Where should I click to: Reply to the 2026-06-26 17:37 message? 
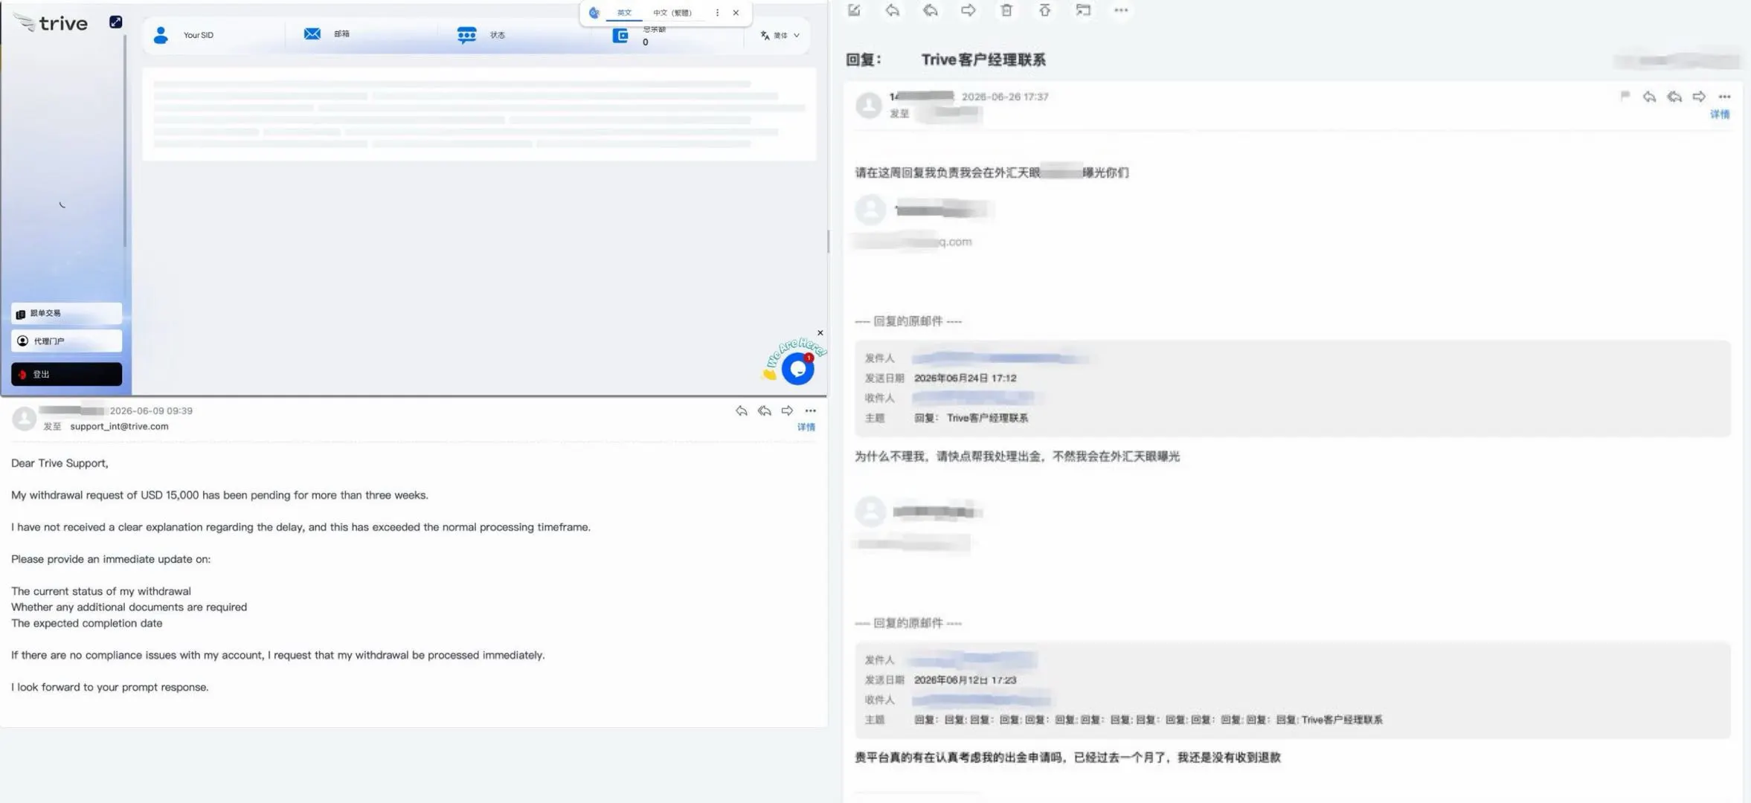click(1649, 97)
